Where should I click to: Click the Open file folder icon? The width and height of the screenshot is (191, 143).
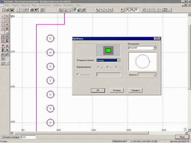pyautogui.click(x=7, y=10)
